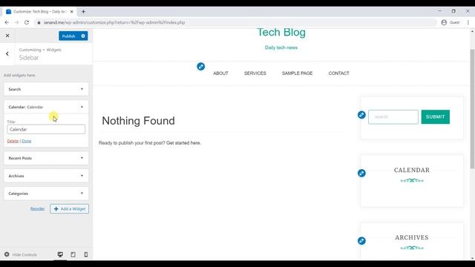
Task: Go back in browser history
Action: [x=7, y=22]
